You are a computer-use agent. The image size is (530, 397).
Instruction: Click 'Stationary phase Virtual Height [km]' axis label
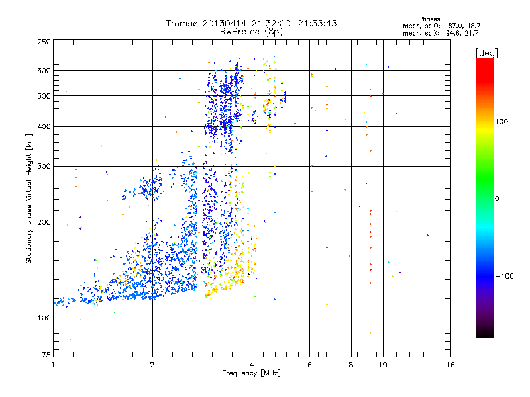pos(28,198)
